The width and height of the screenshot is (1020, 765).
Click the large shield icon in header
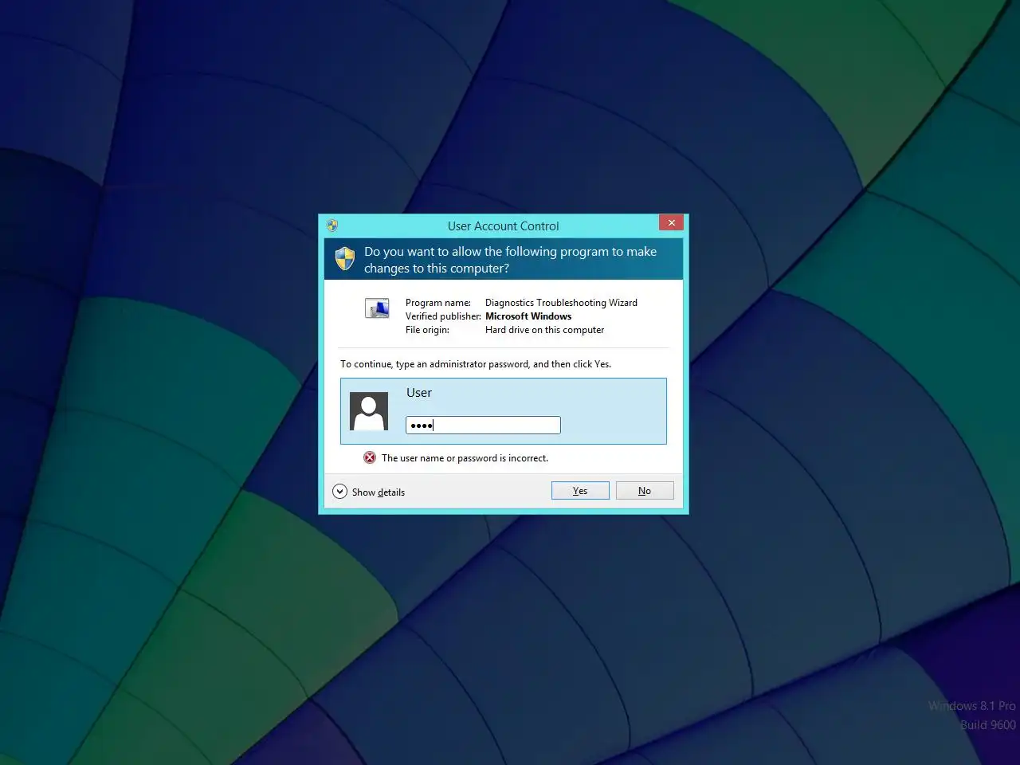point(344,258)
